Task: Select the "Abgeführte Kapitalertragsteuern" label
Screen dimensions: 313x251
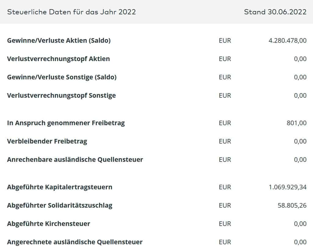Action: click(x=60, y=187)
